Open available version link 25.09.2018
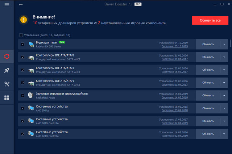232x154 pixels. coord(175,111)
